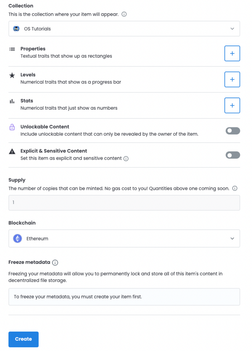Image resolution: width=252 pixels, height=351 pixels.
Task: Click the Properties list icon
Action: click(x=12, y=49)
